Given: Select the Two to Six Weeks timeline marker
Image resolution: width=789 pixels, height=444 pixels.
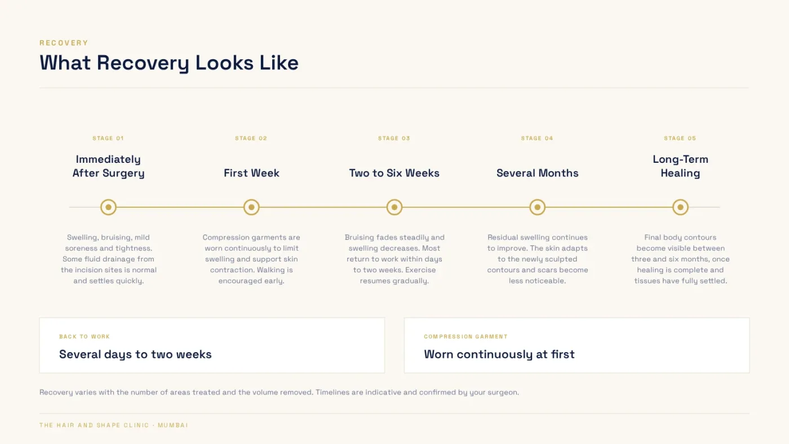Looking at the screenshot, I should pos(394,207).
